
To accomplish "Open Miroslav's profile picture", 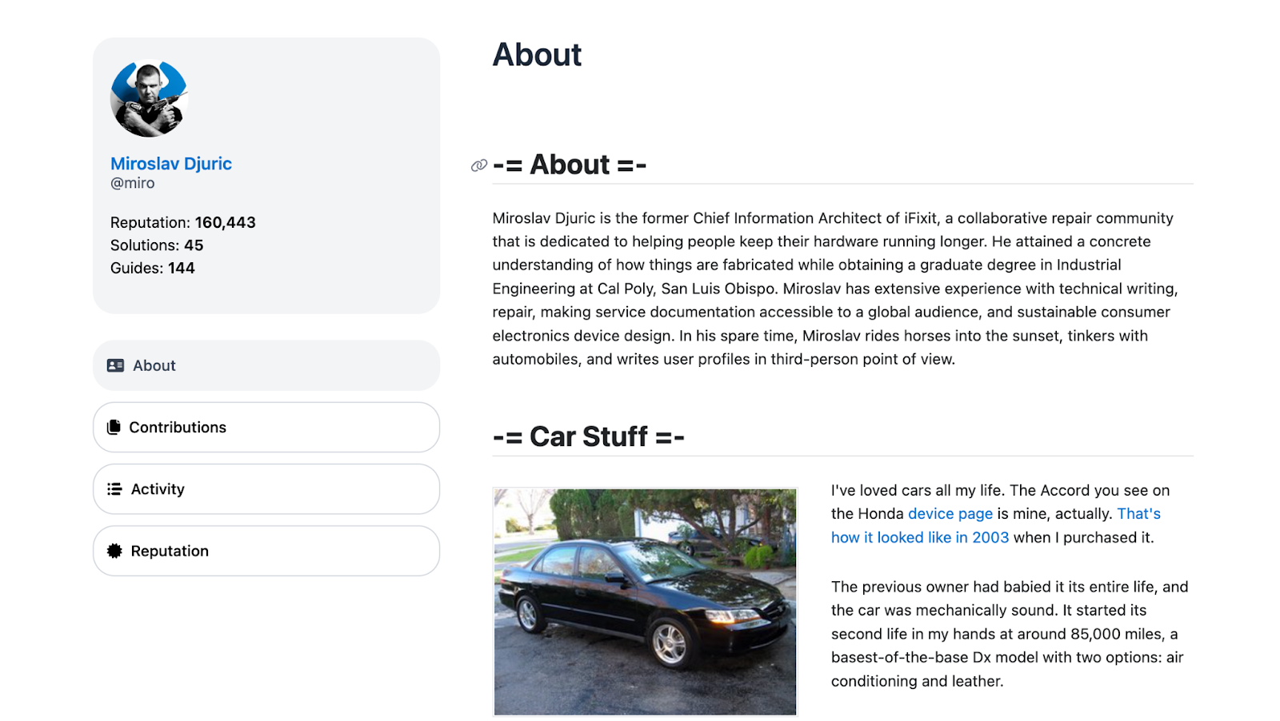I will point(148,98).
